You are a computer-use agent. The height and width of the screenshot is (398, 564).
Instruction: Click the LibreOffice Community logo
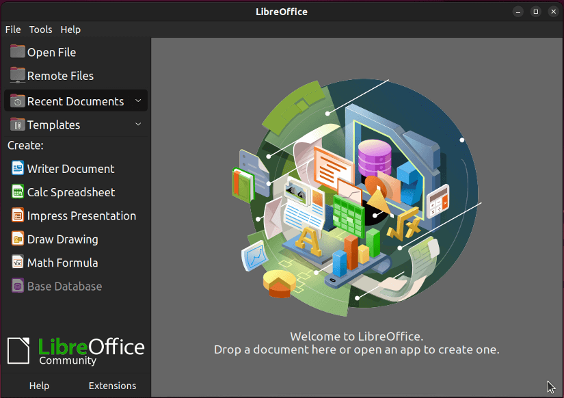point(75,351)
